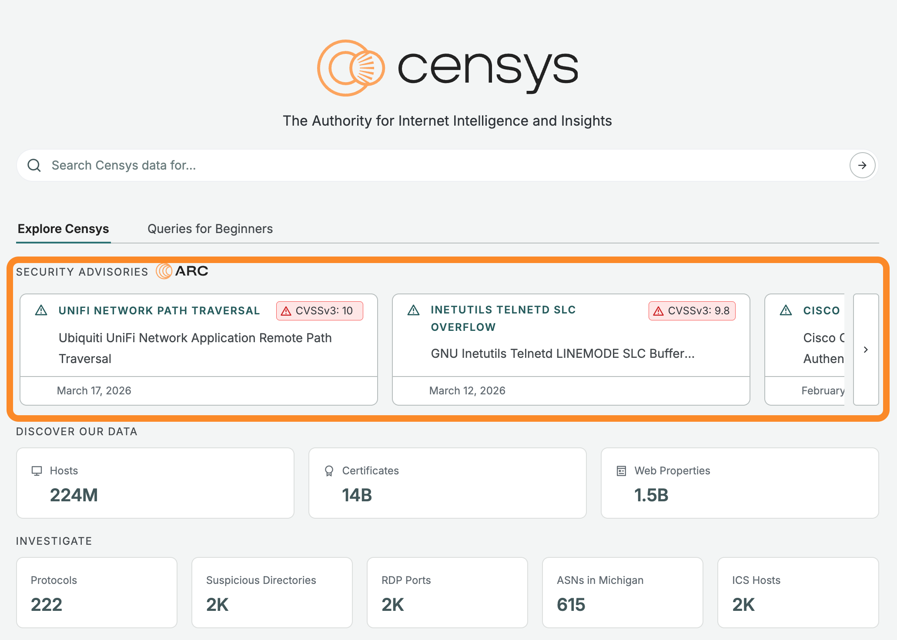Open the UniFi Network Path Traversal advisory
The height and width of the screenshot is (640, 897).
[159, 311]
